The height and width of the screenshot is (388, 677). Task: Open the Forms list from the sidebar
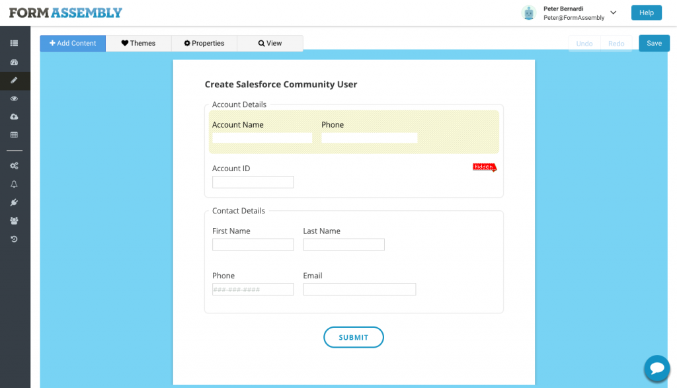pyautogui.click(x=15, y=42)
